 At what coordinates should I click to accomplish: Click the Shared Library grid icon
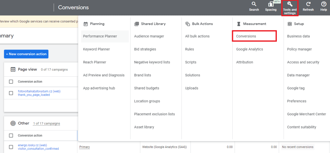[136, 24]
